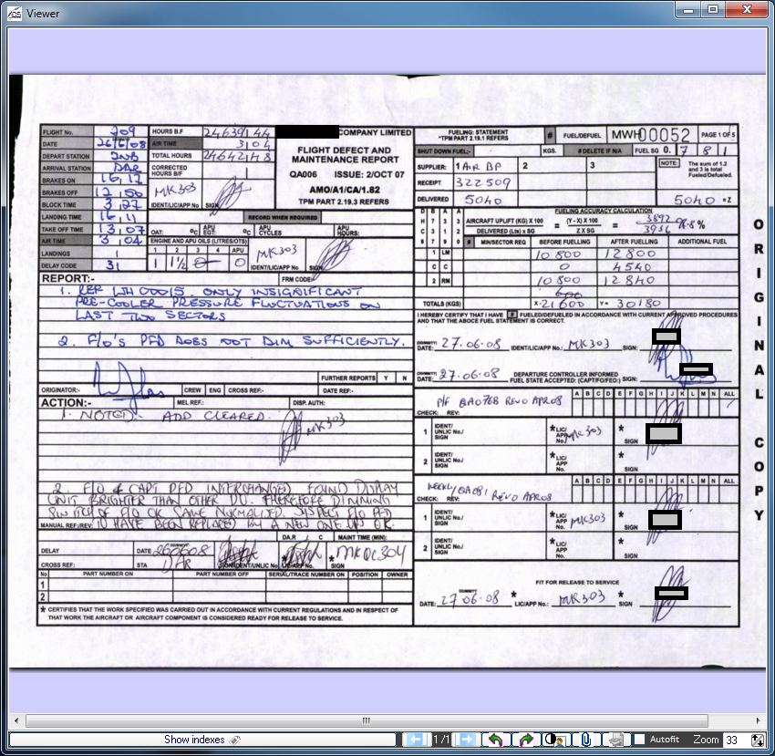775x756 pixels.
Task: Restore down the Viewer window
Action: click(x=712, y=10)
